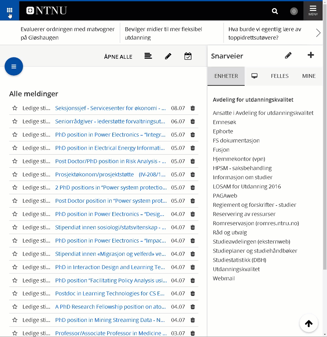Click the back-to-top arrow button
The image size is (327, 337).
tap(309, 323)
